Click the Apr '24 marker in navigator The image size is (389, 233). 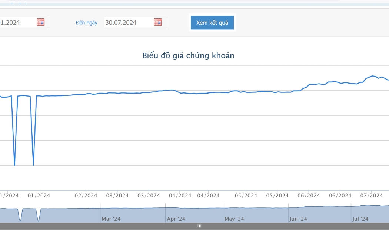[176, 219]
